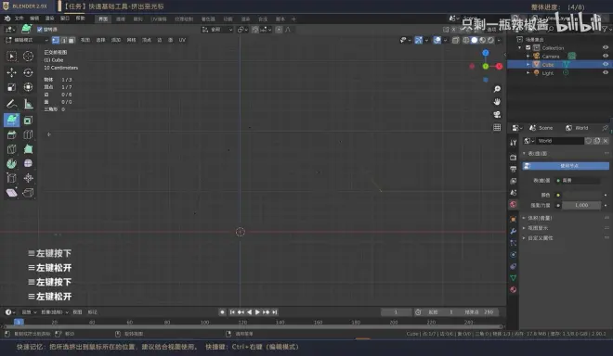613x356 pixels.
Task: Switch to solid viewport shading
Action: point(475,40)
